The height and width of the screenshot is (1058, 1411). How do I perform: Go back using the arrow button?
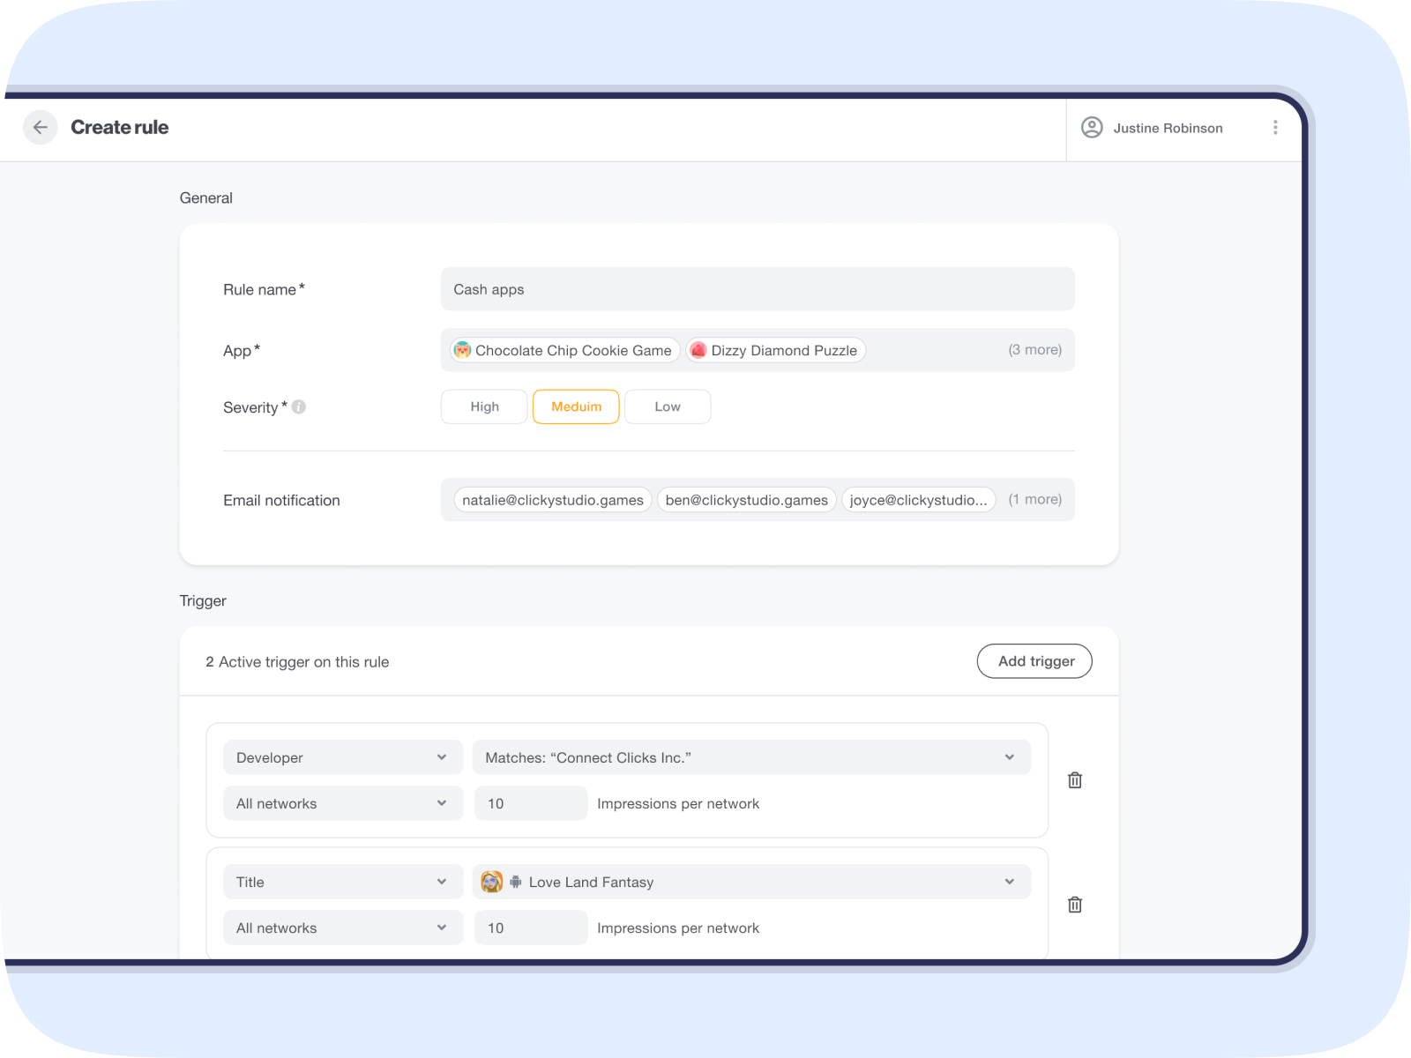point(41,127)
